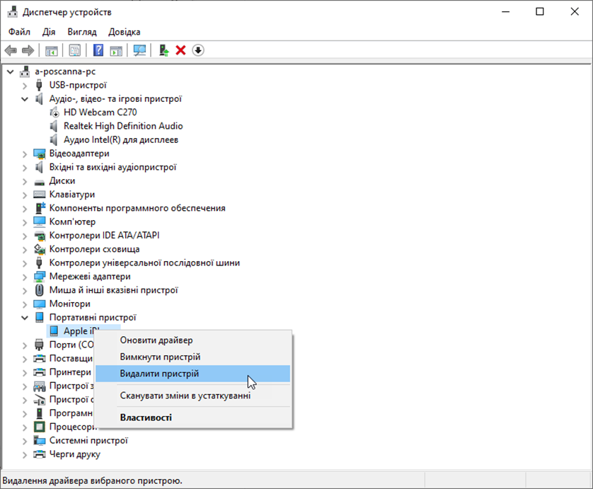Collapse the Портативні пристрої category
593x489 pixels.
(25, 318)
